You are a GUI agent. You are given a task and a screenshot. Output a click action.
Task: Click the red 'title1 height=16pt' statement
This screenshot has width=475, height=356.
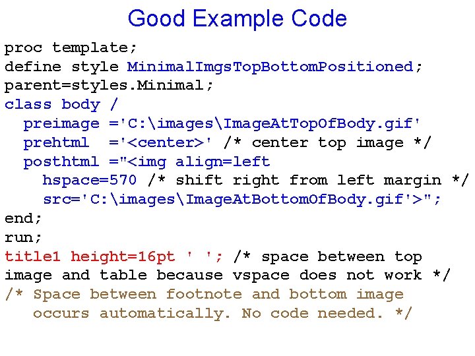pyautogui.click(x=113, y=256)
